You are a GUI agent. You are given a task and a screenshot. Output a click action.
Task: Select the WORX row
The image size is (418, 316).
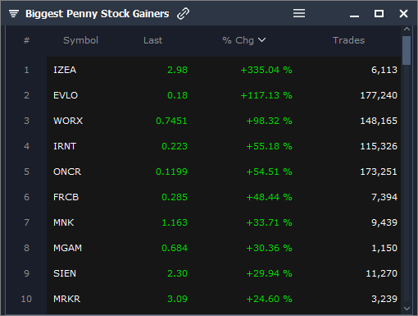[224, 121]
